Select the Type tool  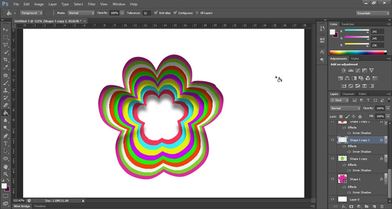click(x=6, y=144)
